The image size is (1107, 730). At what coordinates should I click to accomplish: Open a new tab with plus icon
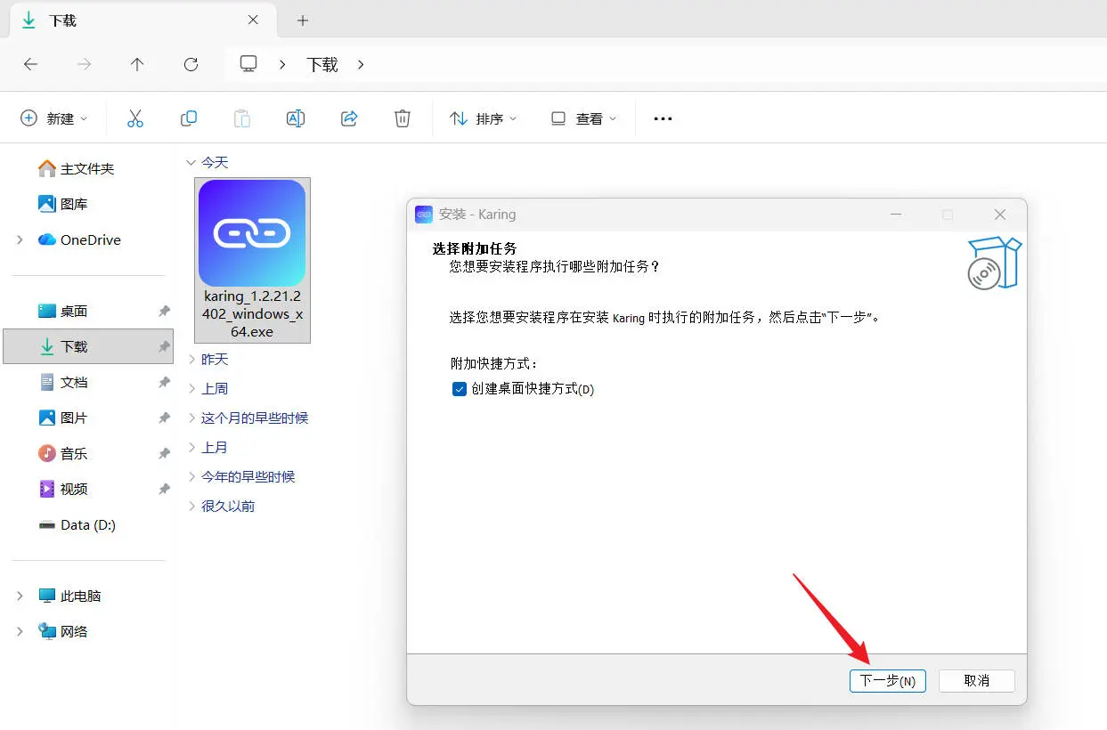[303, 20]
